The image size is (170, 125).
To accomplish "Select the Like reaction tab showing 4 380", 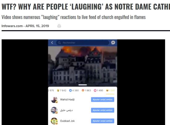I will tap(74, 90).
